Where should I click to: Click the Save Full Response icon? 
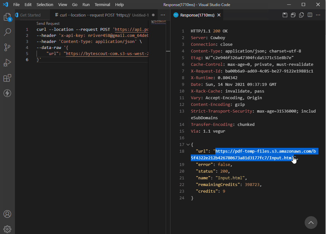tap(285, 15)
